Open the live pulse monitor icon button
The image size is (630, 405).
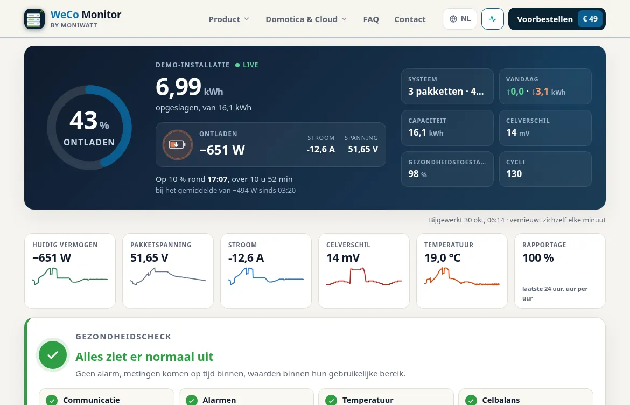pyautogui.click(x=493, y=19)
